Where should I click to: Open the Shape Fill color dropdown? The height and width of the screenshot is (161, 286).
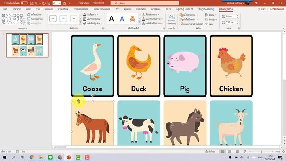coord(91,14)
